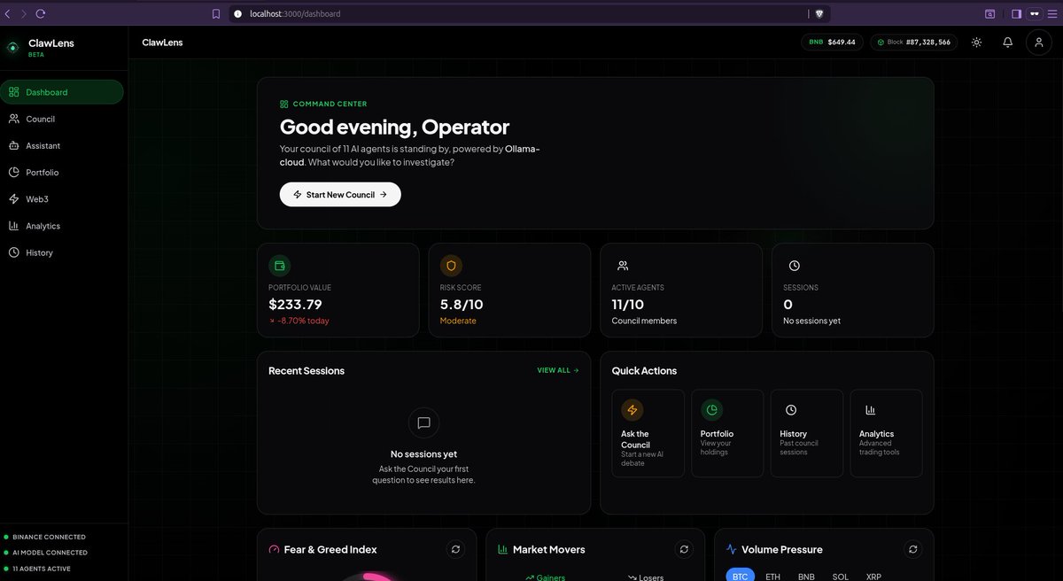Click the Fear & Greed gauge icon
1063x581 pixels.
pos(274,549)
